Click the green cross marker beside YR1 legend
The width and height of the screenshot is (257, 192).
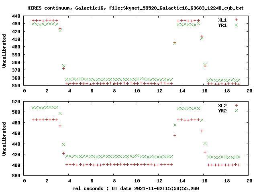click(236, 25)
